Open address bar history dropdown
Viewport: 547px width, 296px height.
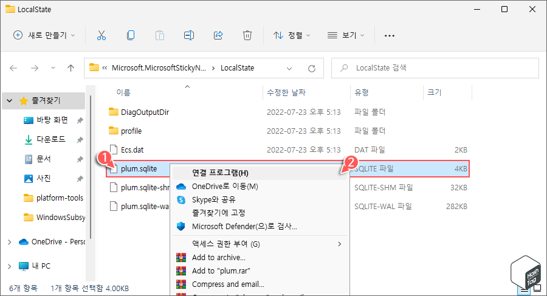(x=289, y=69)
